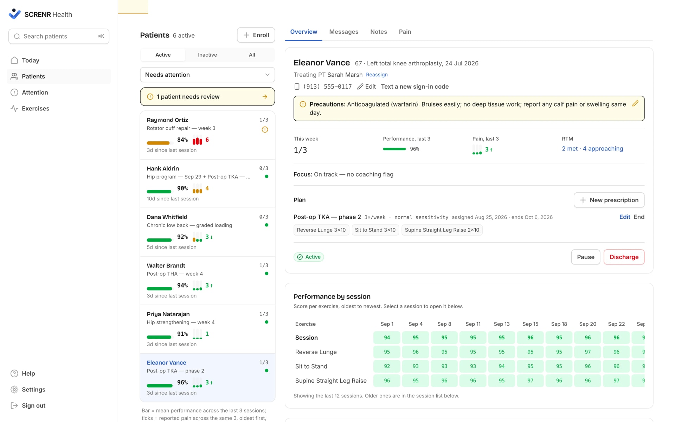
Task: Switch patient list filter to Inactive
Action: click(207, 55)
